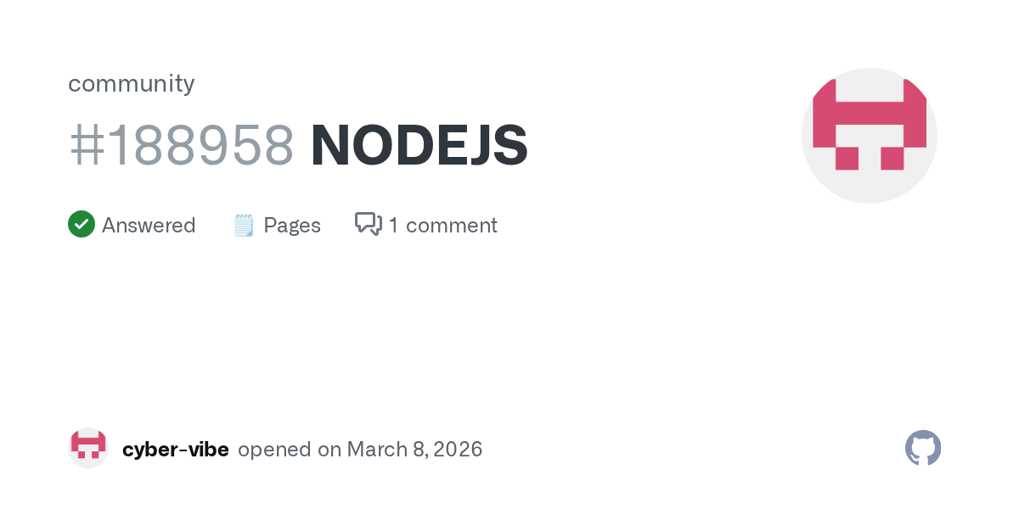Click the hash symbol before 188958
The width and height of the screenshot is (1019, 509).
tap(86, 146)
